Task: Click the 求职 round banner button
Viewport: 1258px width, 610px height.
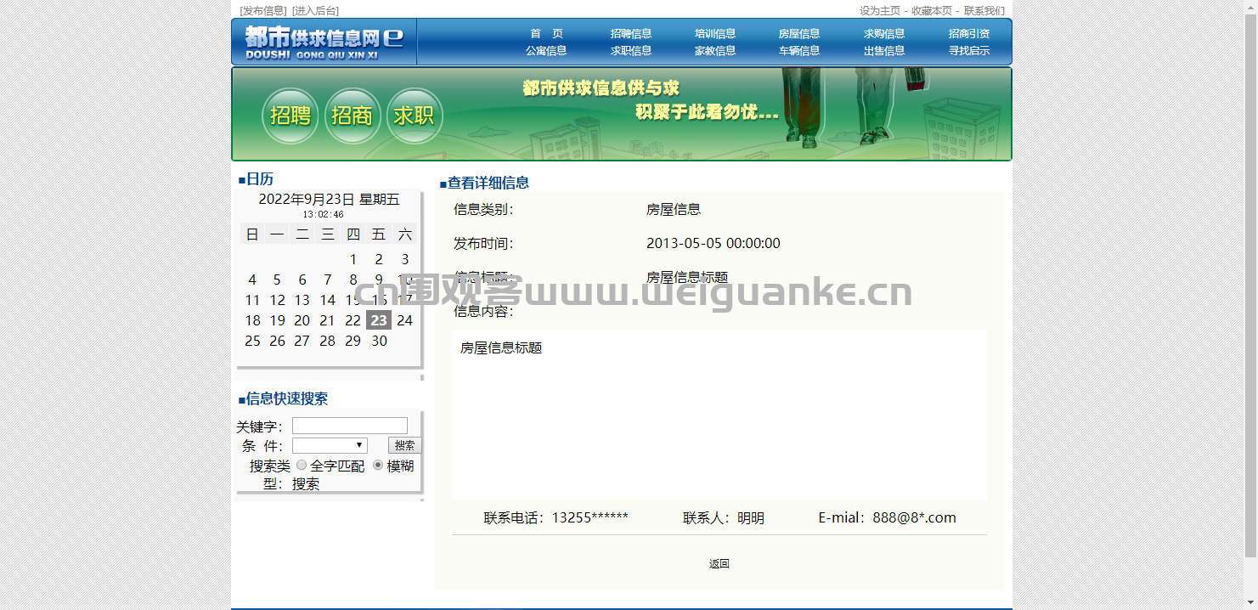Action: (x=415, y=116)
